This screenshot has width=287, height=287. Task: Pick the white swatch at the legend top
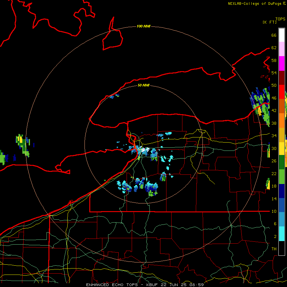tap(282, 35)
